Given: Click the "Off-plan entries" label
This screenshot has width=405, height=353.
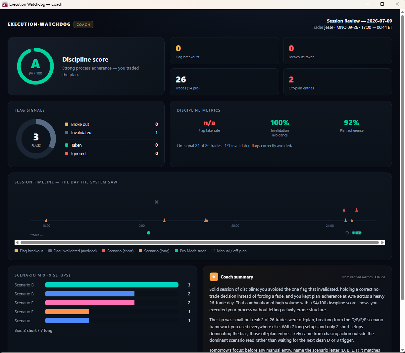Looking at the screenshot, I should pyautogui.click(x=301, y=88).
